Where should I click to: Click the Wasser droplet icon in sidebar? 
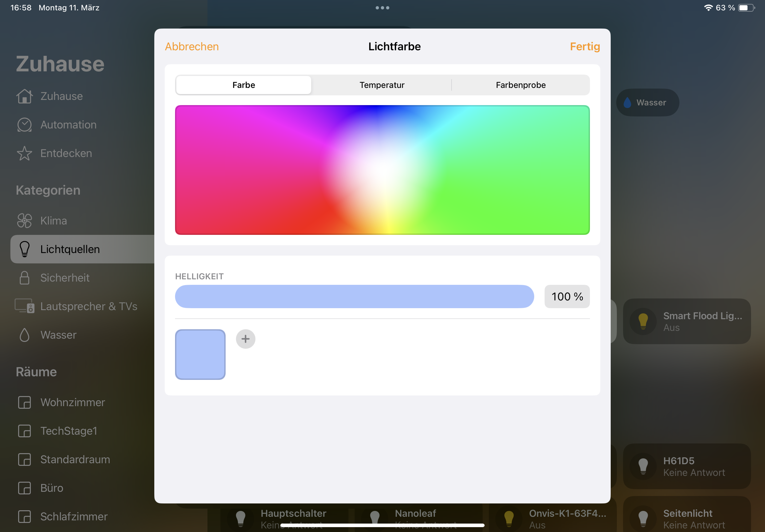coord(24,335)
